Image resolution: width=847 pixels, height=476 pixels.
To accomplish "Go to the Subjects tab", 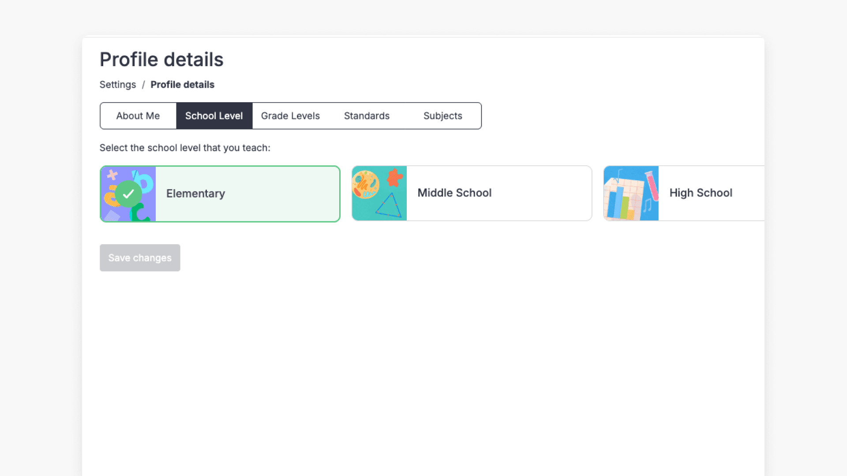I will 443,116.
